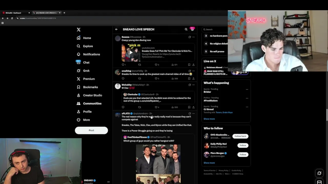Open the community members avatar icon
328x184 pixels.
tap(192, 29)
